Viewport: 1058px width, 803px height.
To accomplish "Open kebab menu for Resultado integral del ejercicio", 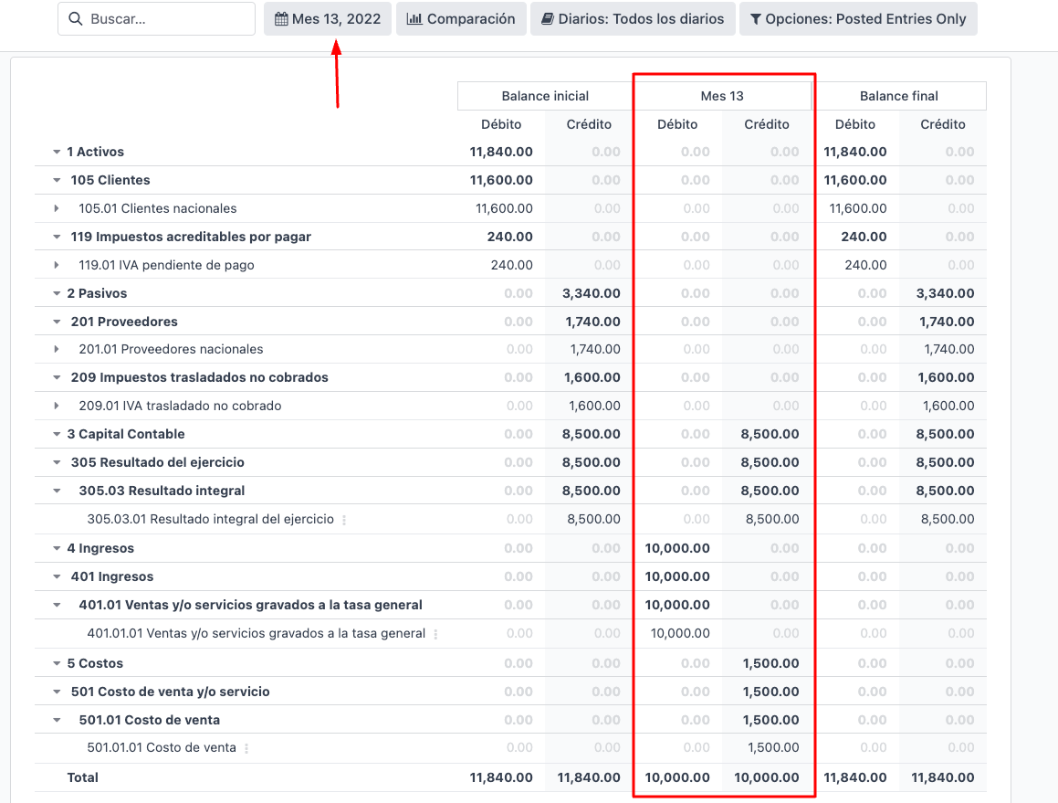I will tap(344, 520).
